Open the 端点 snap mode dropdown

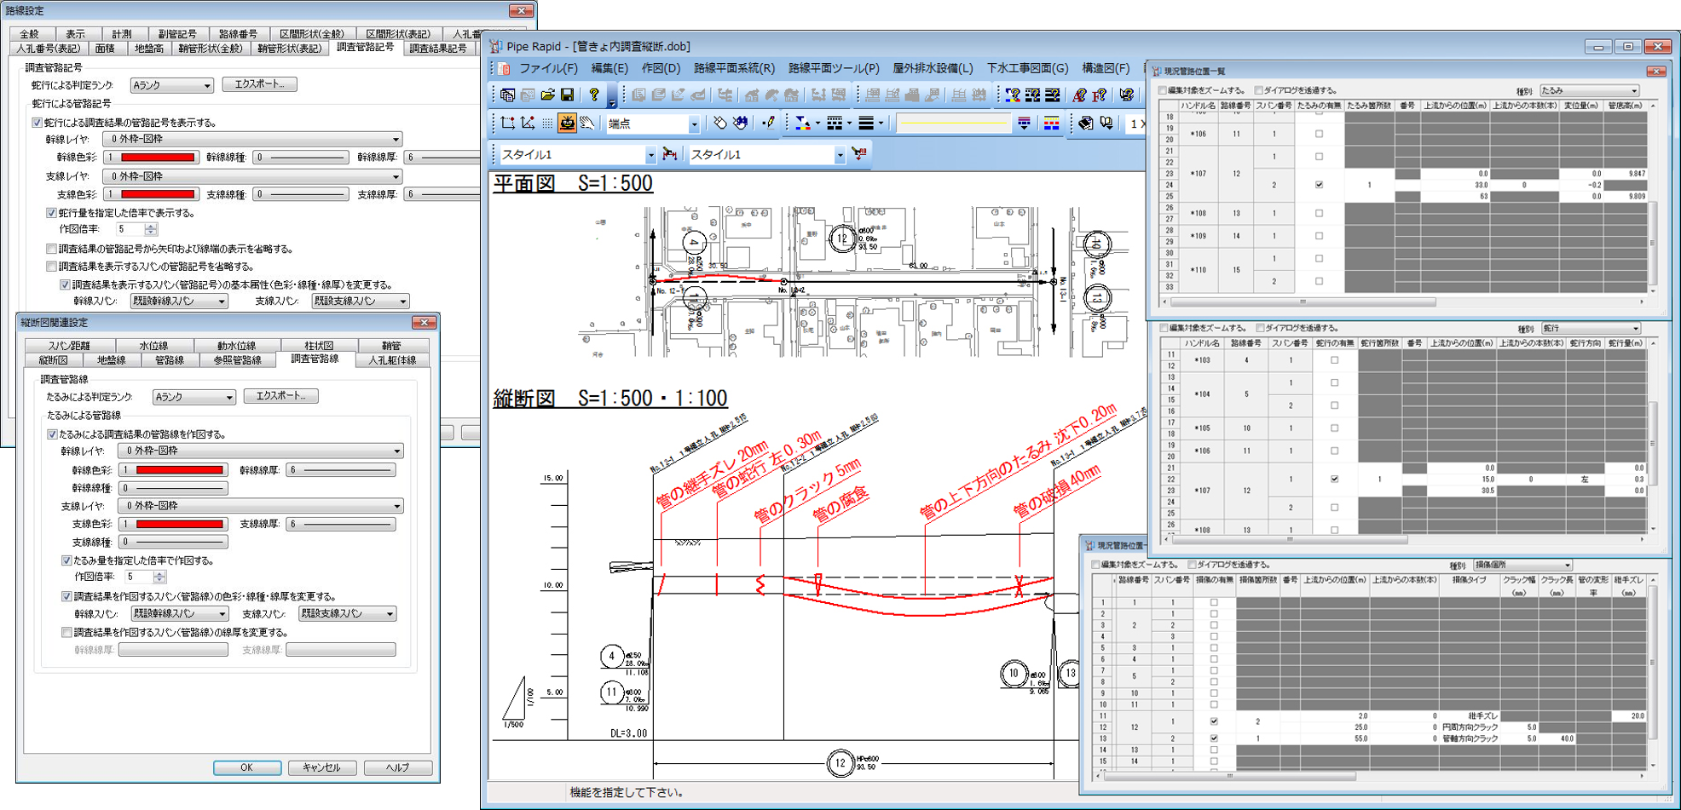click(x=693, y=124)
